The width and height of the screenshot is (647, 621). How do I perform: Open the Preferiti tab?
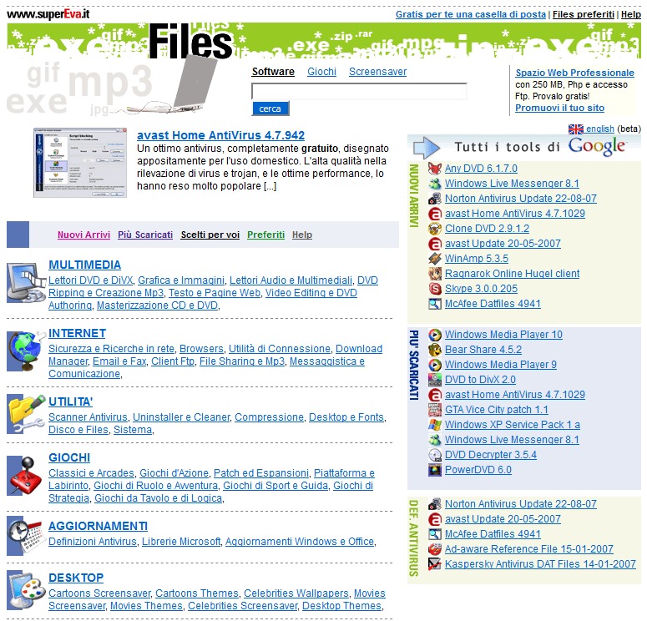point(265,235)
